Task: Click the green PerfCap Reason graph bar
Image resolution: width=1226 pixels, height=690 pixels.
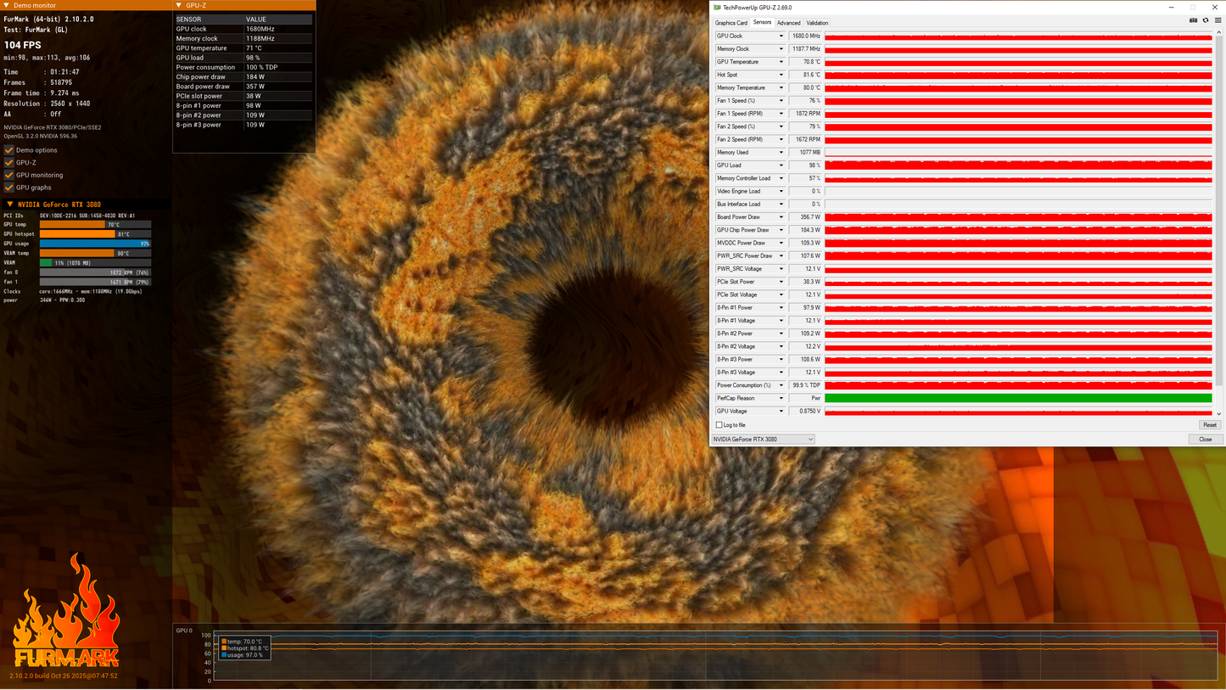Action: tap(1018, 398)
